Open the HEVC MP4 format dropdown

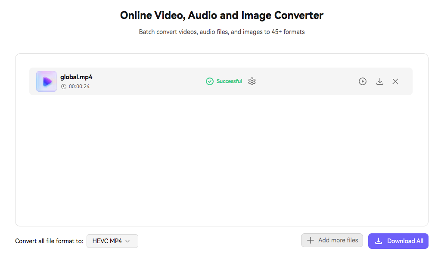112,241
